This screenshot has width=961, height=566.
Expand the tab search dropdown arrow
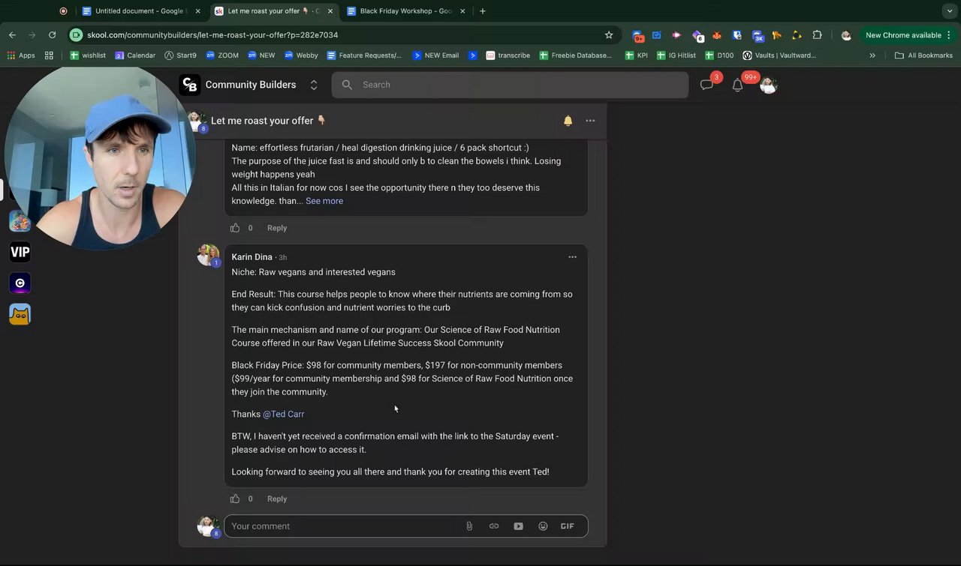click(x=950, y=11)
